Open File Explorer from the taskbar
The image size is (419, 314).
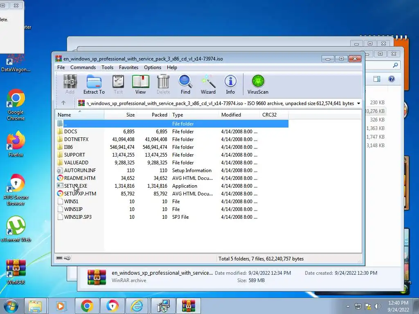35,306
